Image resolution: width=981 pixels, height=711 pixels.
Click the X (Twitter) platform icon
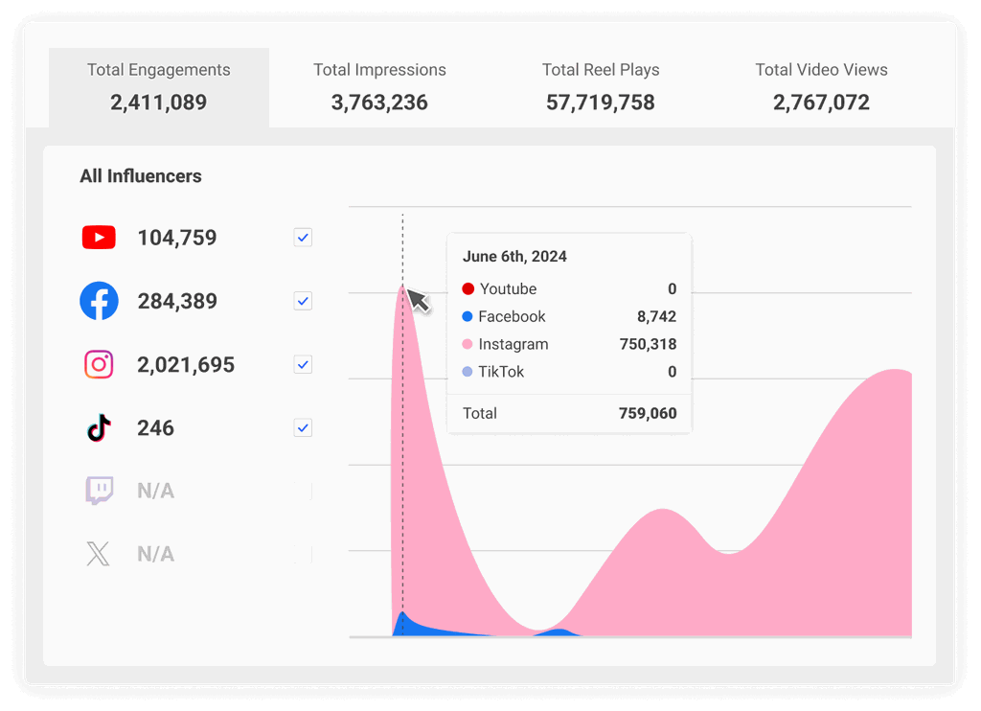point(99,554)
